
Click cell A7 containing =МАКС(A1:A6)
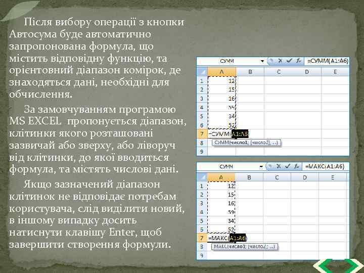(221, 238)
